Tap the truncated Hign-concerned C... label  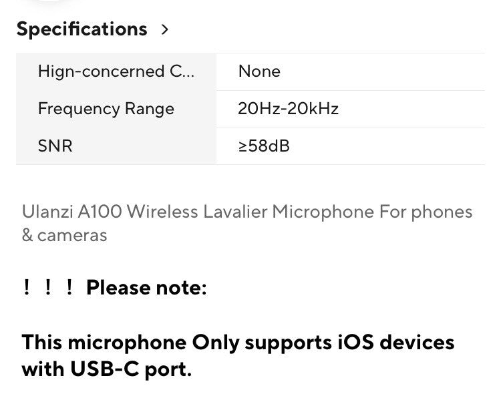tap(116, 71)
